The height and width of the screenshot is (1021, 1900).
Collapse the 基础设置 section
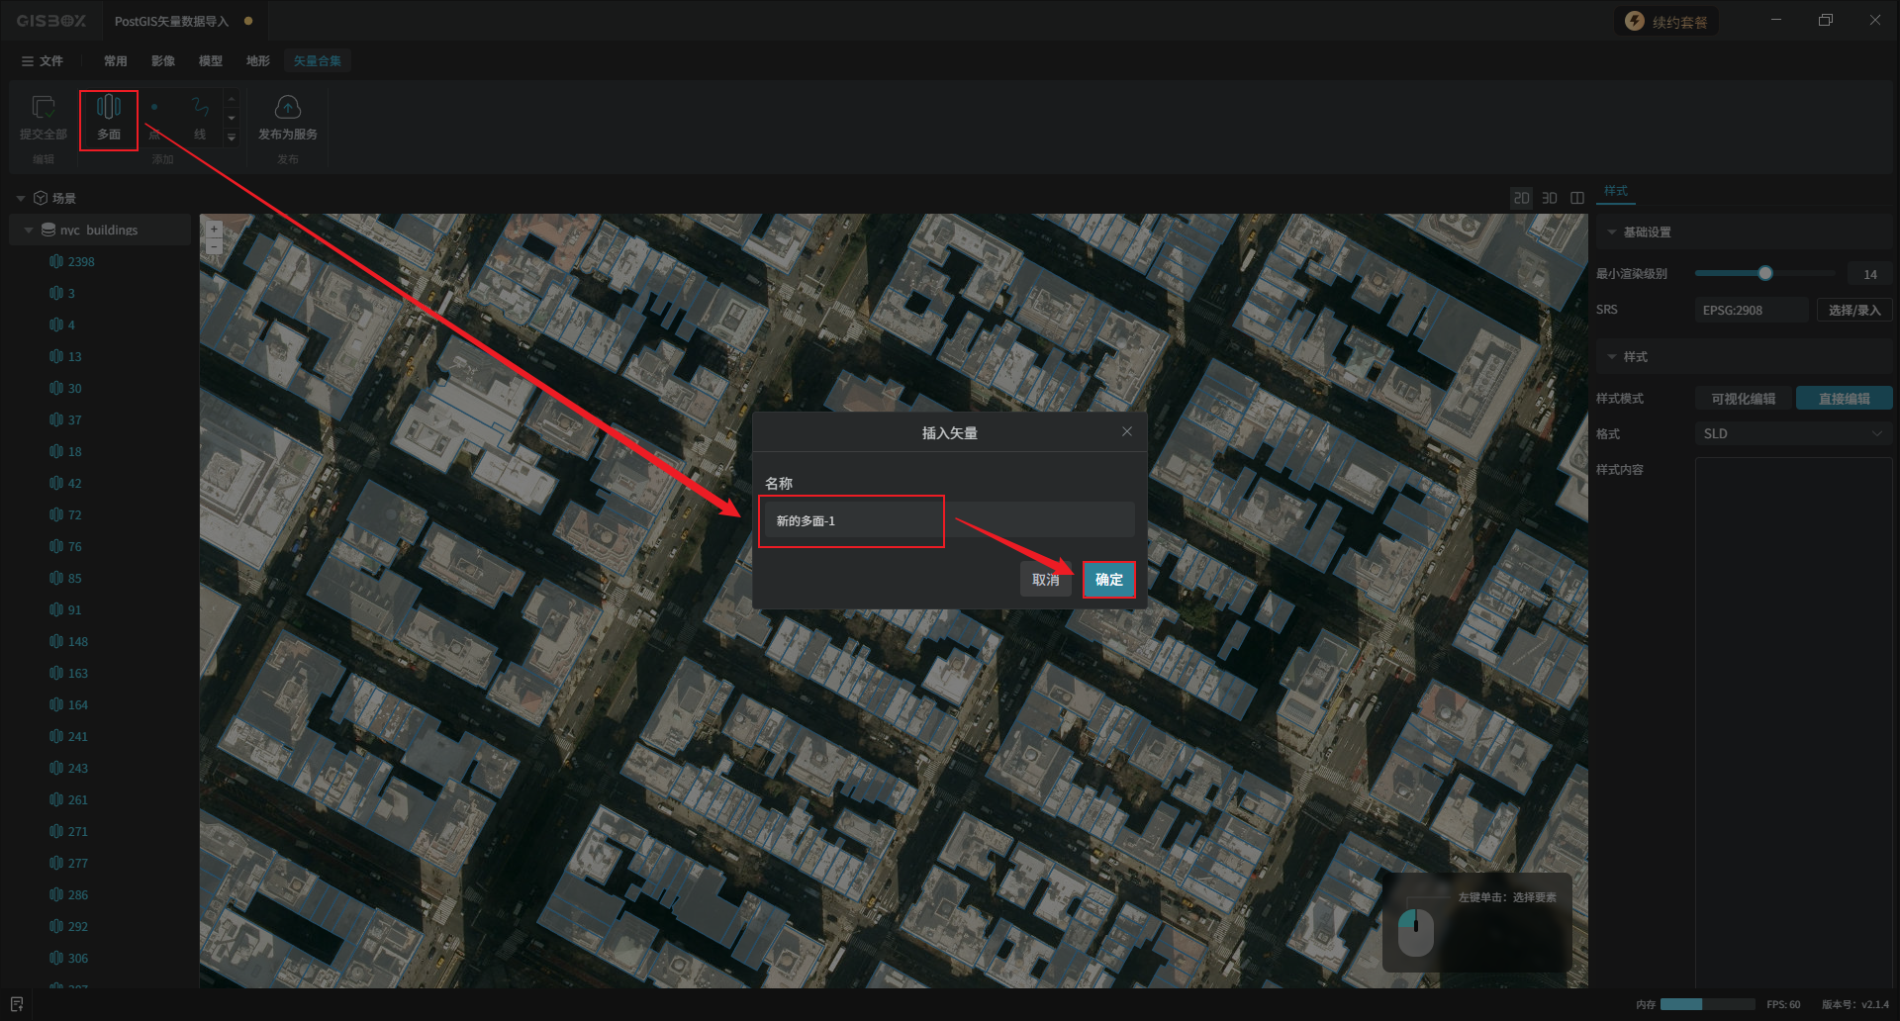(x=1612, y=232)
